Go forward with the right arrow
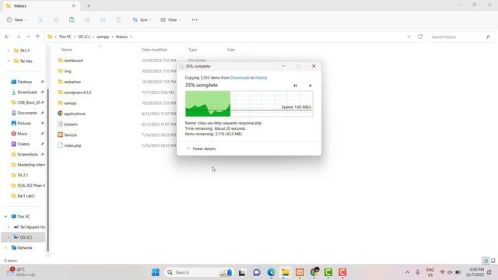Image resolution: width=498 pixels, height=280 pixels. (x=18, y=37)
